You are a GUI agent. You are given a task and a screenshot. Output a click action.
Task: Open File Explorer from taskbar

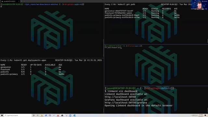[42, 115]
